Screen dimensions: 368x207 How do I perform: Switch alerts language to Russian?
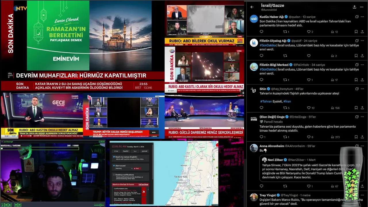[x=145, y=151]
